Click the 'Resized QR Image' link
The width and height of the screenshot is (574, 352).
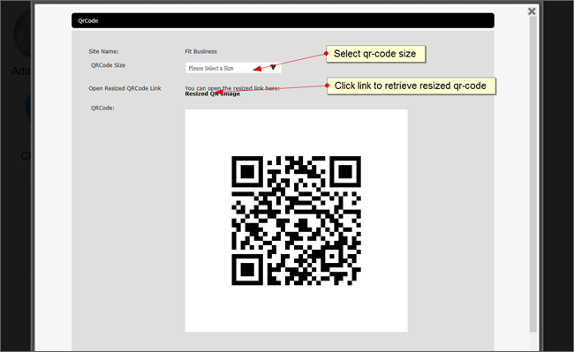(x=212, y=94)
